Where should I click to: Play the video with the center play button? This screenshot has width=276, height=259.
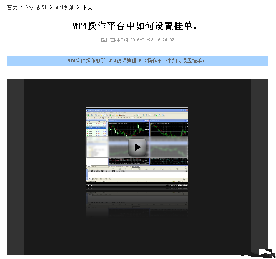coord(137,147)
